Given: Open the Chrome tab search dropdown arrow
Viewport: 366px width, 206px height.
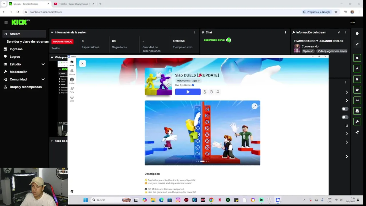Looking at the screenshot, I should pyautogui.click(x=4, y=4).
